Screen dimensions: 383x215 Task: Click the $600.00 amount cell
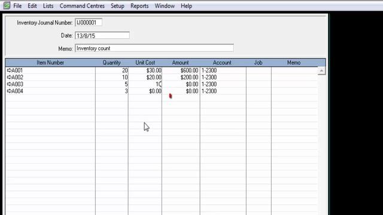181,70
